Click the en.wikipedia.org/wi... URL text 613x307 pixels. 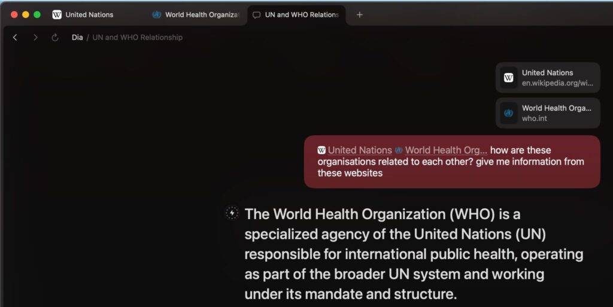coord(557,83)
